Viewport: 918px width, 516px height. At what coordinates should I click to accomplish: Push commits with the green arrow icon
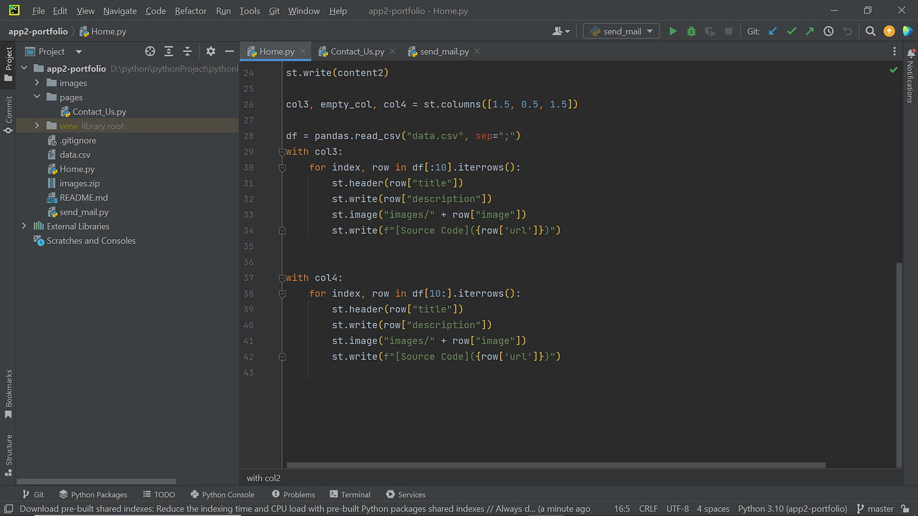coord(809,31)
